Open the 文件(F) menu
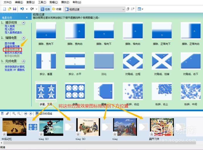The width and height of the screenshot is (203, 150). point(7,2)
